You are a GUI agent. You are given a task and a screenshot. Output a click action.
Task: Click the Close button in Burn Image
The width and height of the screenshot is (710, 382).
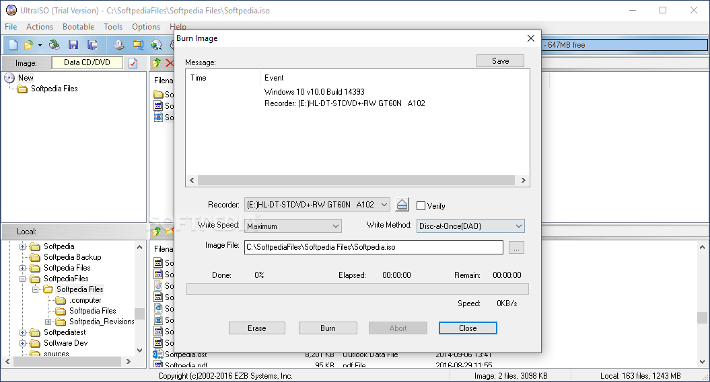tap(468, 328)
